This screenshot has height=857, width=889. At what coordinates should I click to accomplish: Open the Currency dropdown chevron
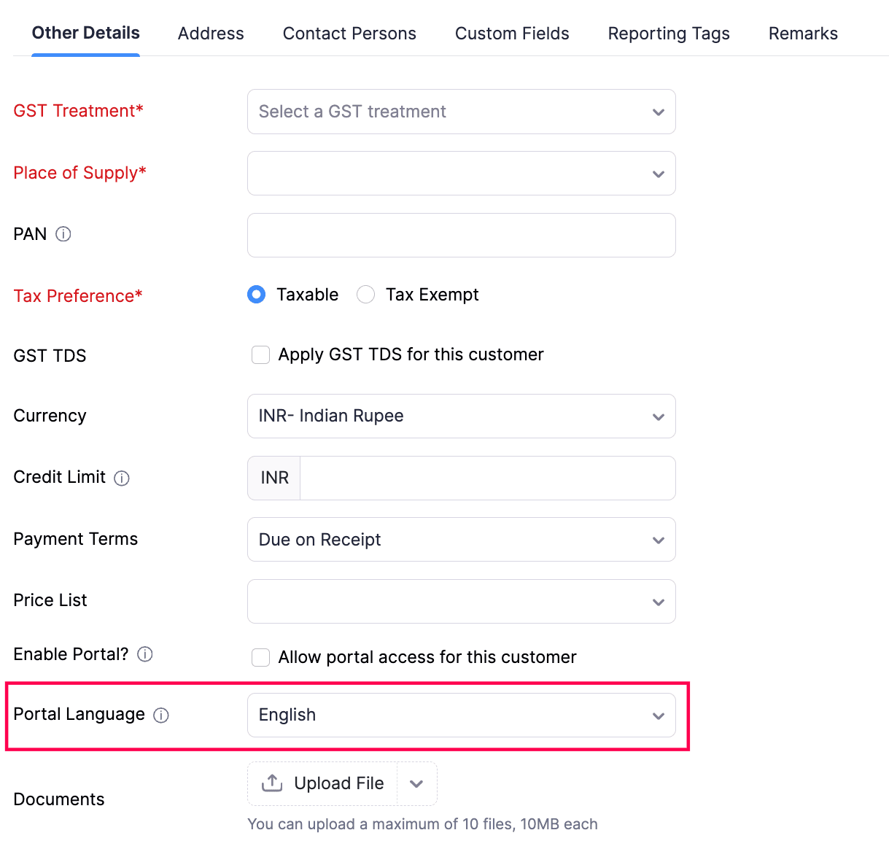659,416
